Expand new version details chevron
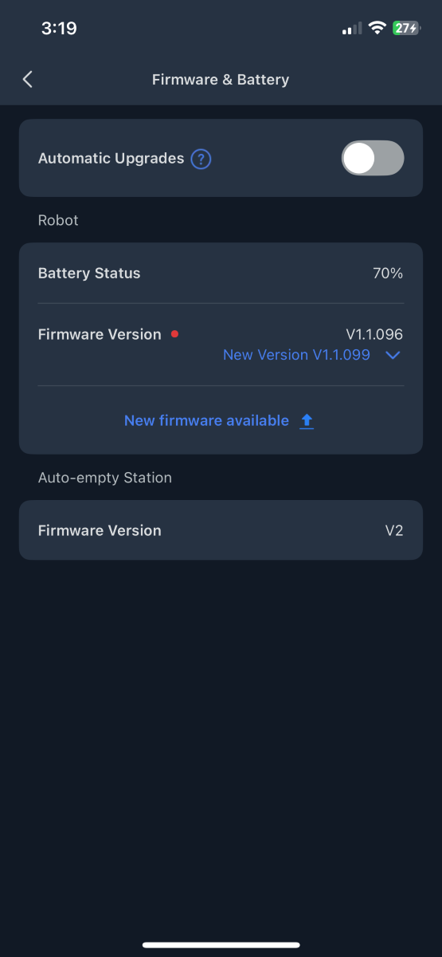The width and height of the screenshot is (442, 957). coord(392,356)
